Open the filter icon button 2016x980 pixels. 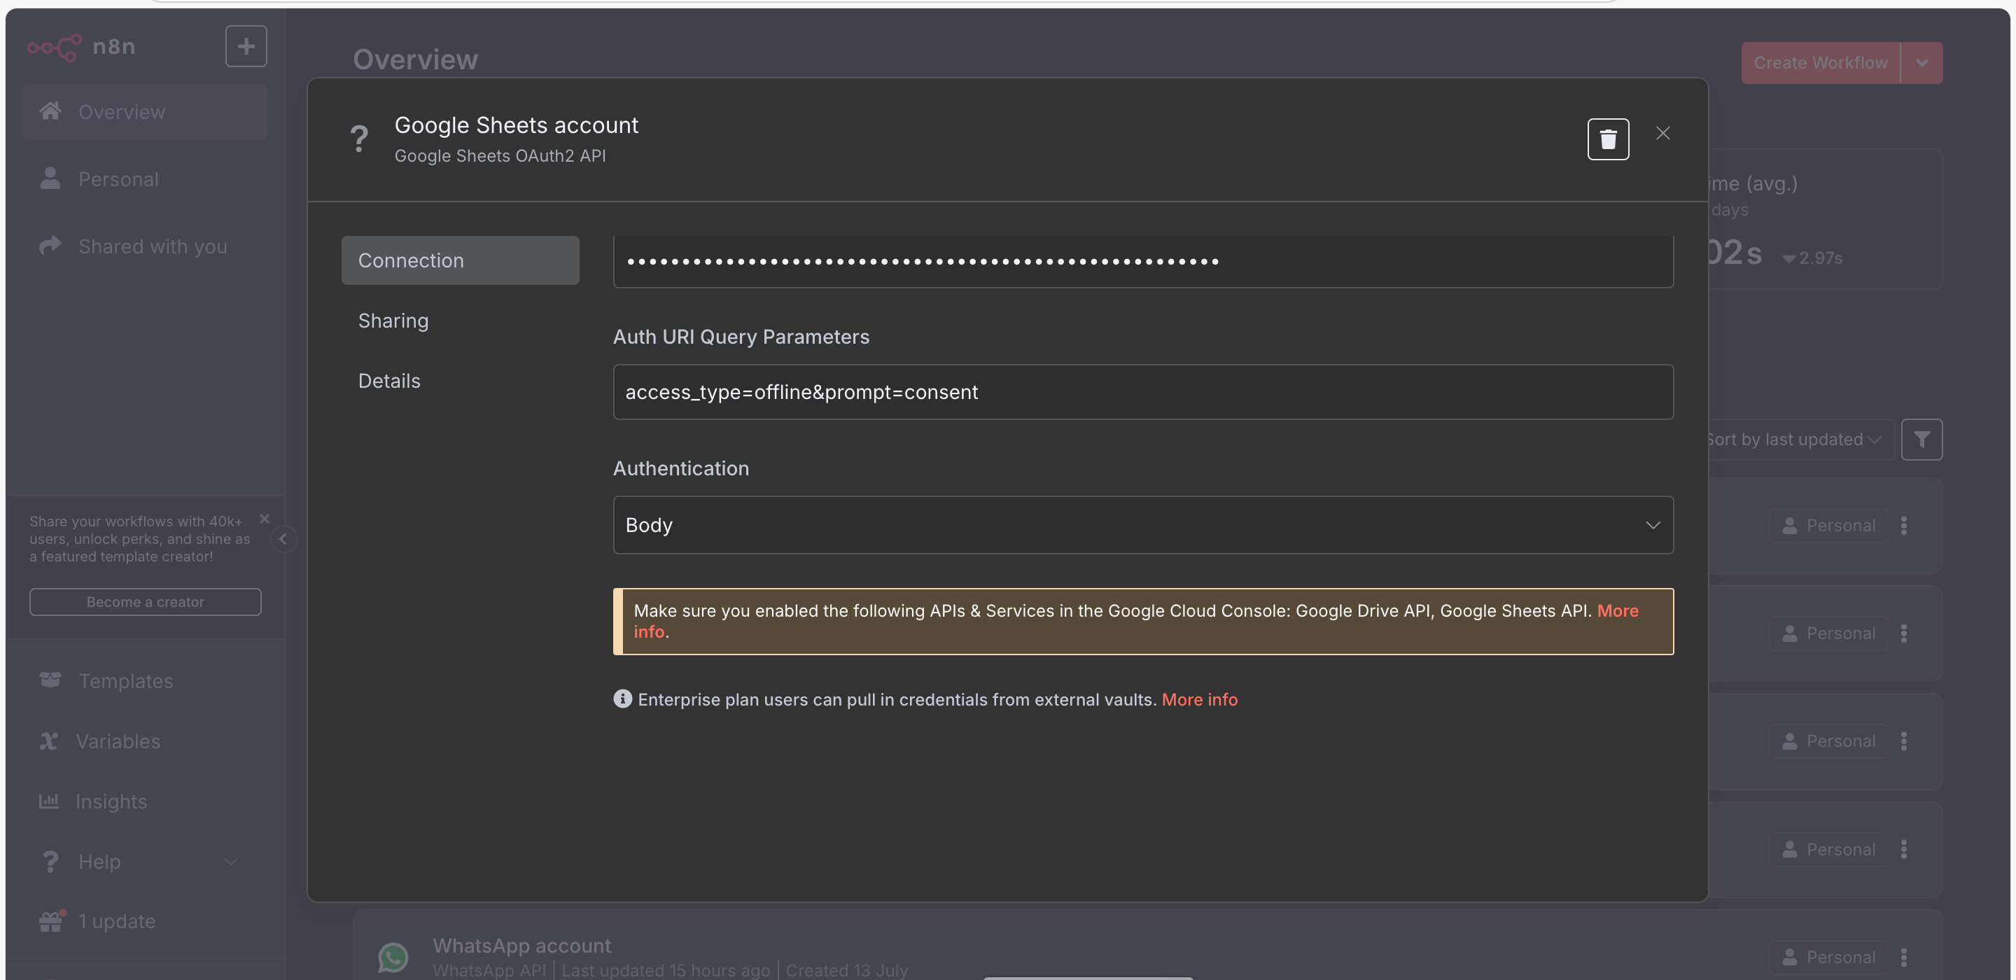(x=1921, y=439)
